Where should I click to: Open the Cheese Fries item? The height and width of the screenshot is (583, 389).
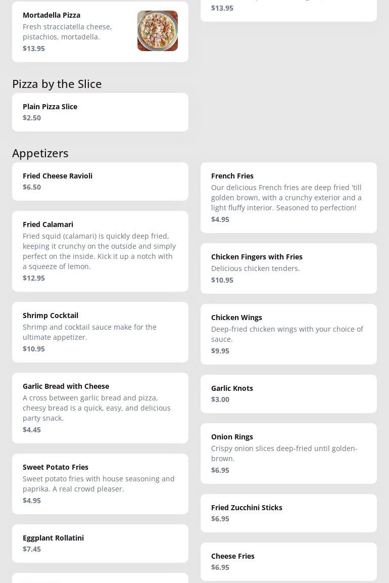click(288, 562)
